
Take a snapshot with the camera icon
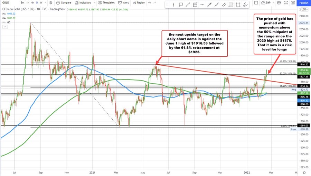pyautogui.click(x=293, y=3)
